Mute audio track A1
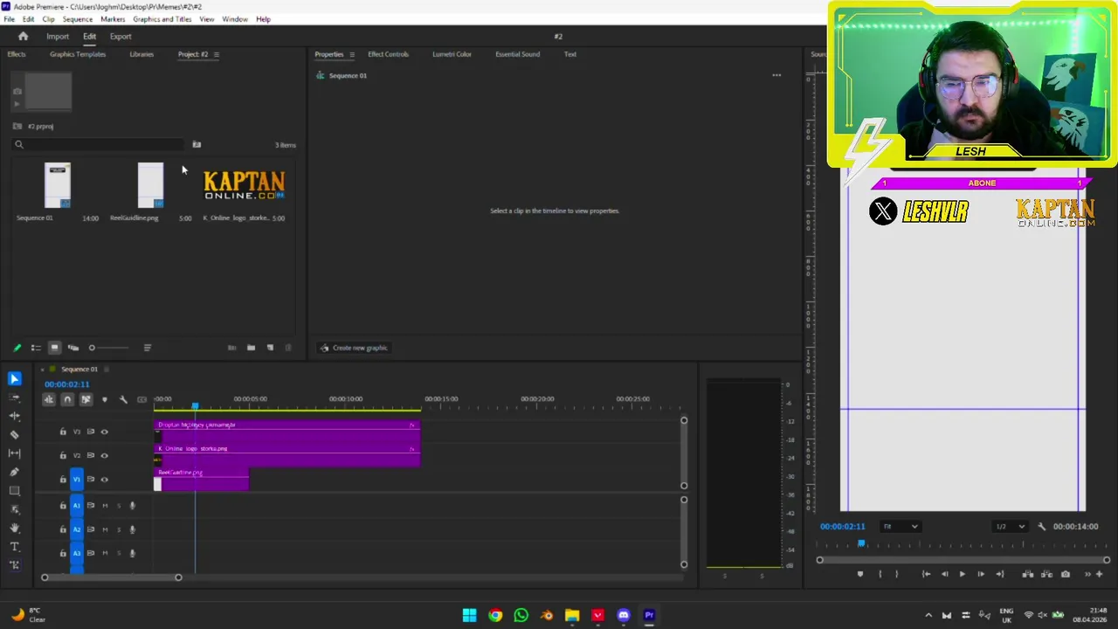Viewport: 1118px width, 629px height. [105, 505]
